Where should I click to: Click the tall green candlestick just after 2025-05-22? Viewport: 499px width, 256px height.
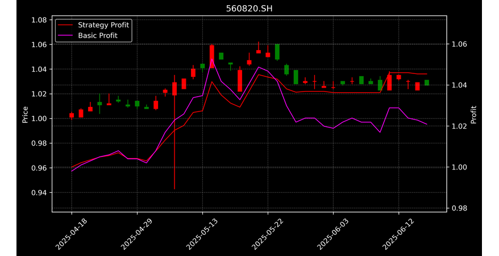click(277, 52)
